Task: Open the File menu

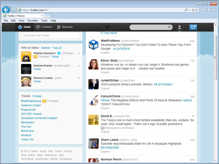Action: [x=6, y=20]
